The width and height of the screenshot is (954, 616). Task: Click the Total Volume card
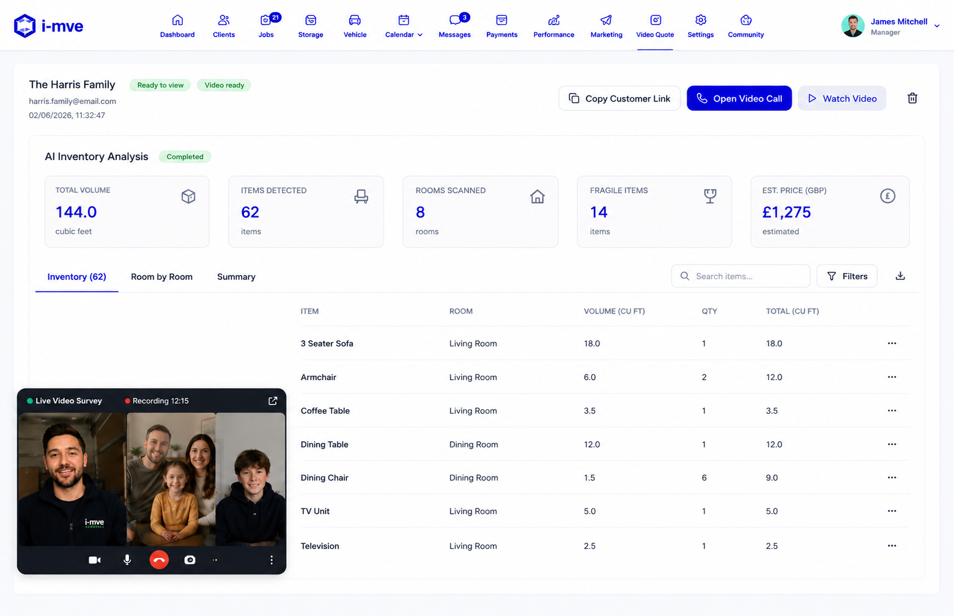[x=127, y=211]
